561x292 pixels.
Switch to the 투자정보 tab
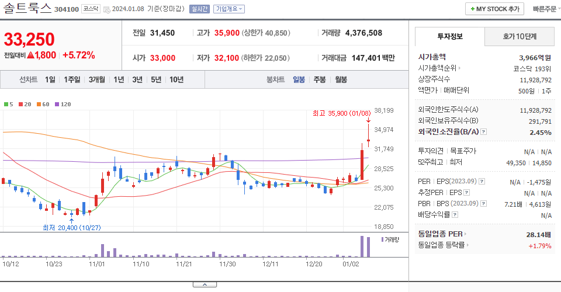click(450, 36)
